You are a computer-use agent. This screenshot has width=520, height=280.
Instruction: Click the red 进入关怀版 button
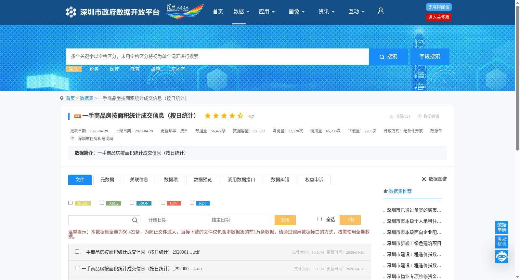[x=439, y=17]
